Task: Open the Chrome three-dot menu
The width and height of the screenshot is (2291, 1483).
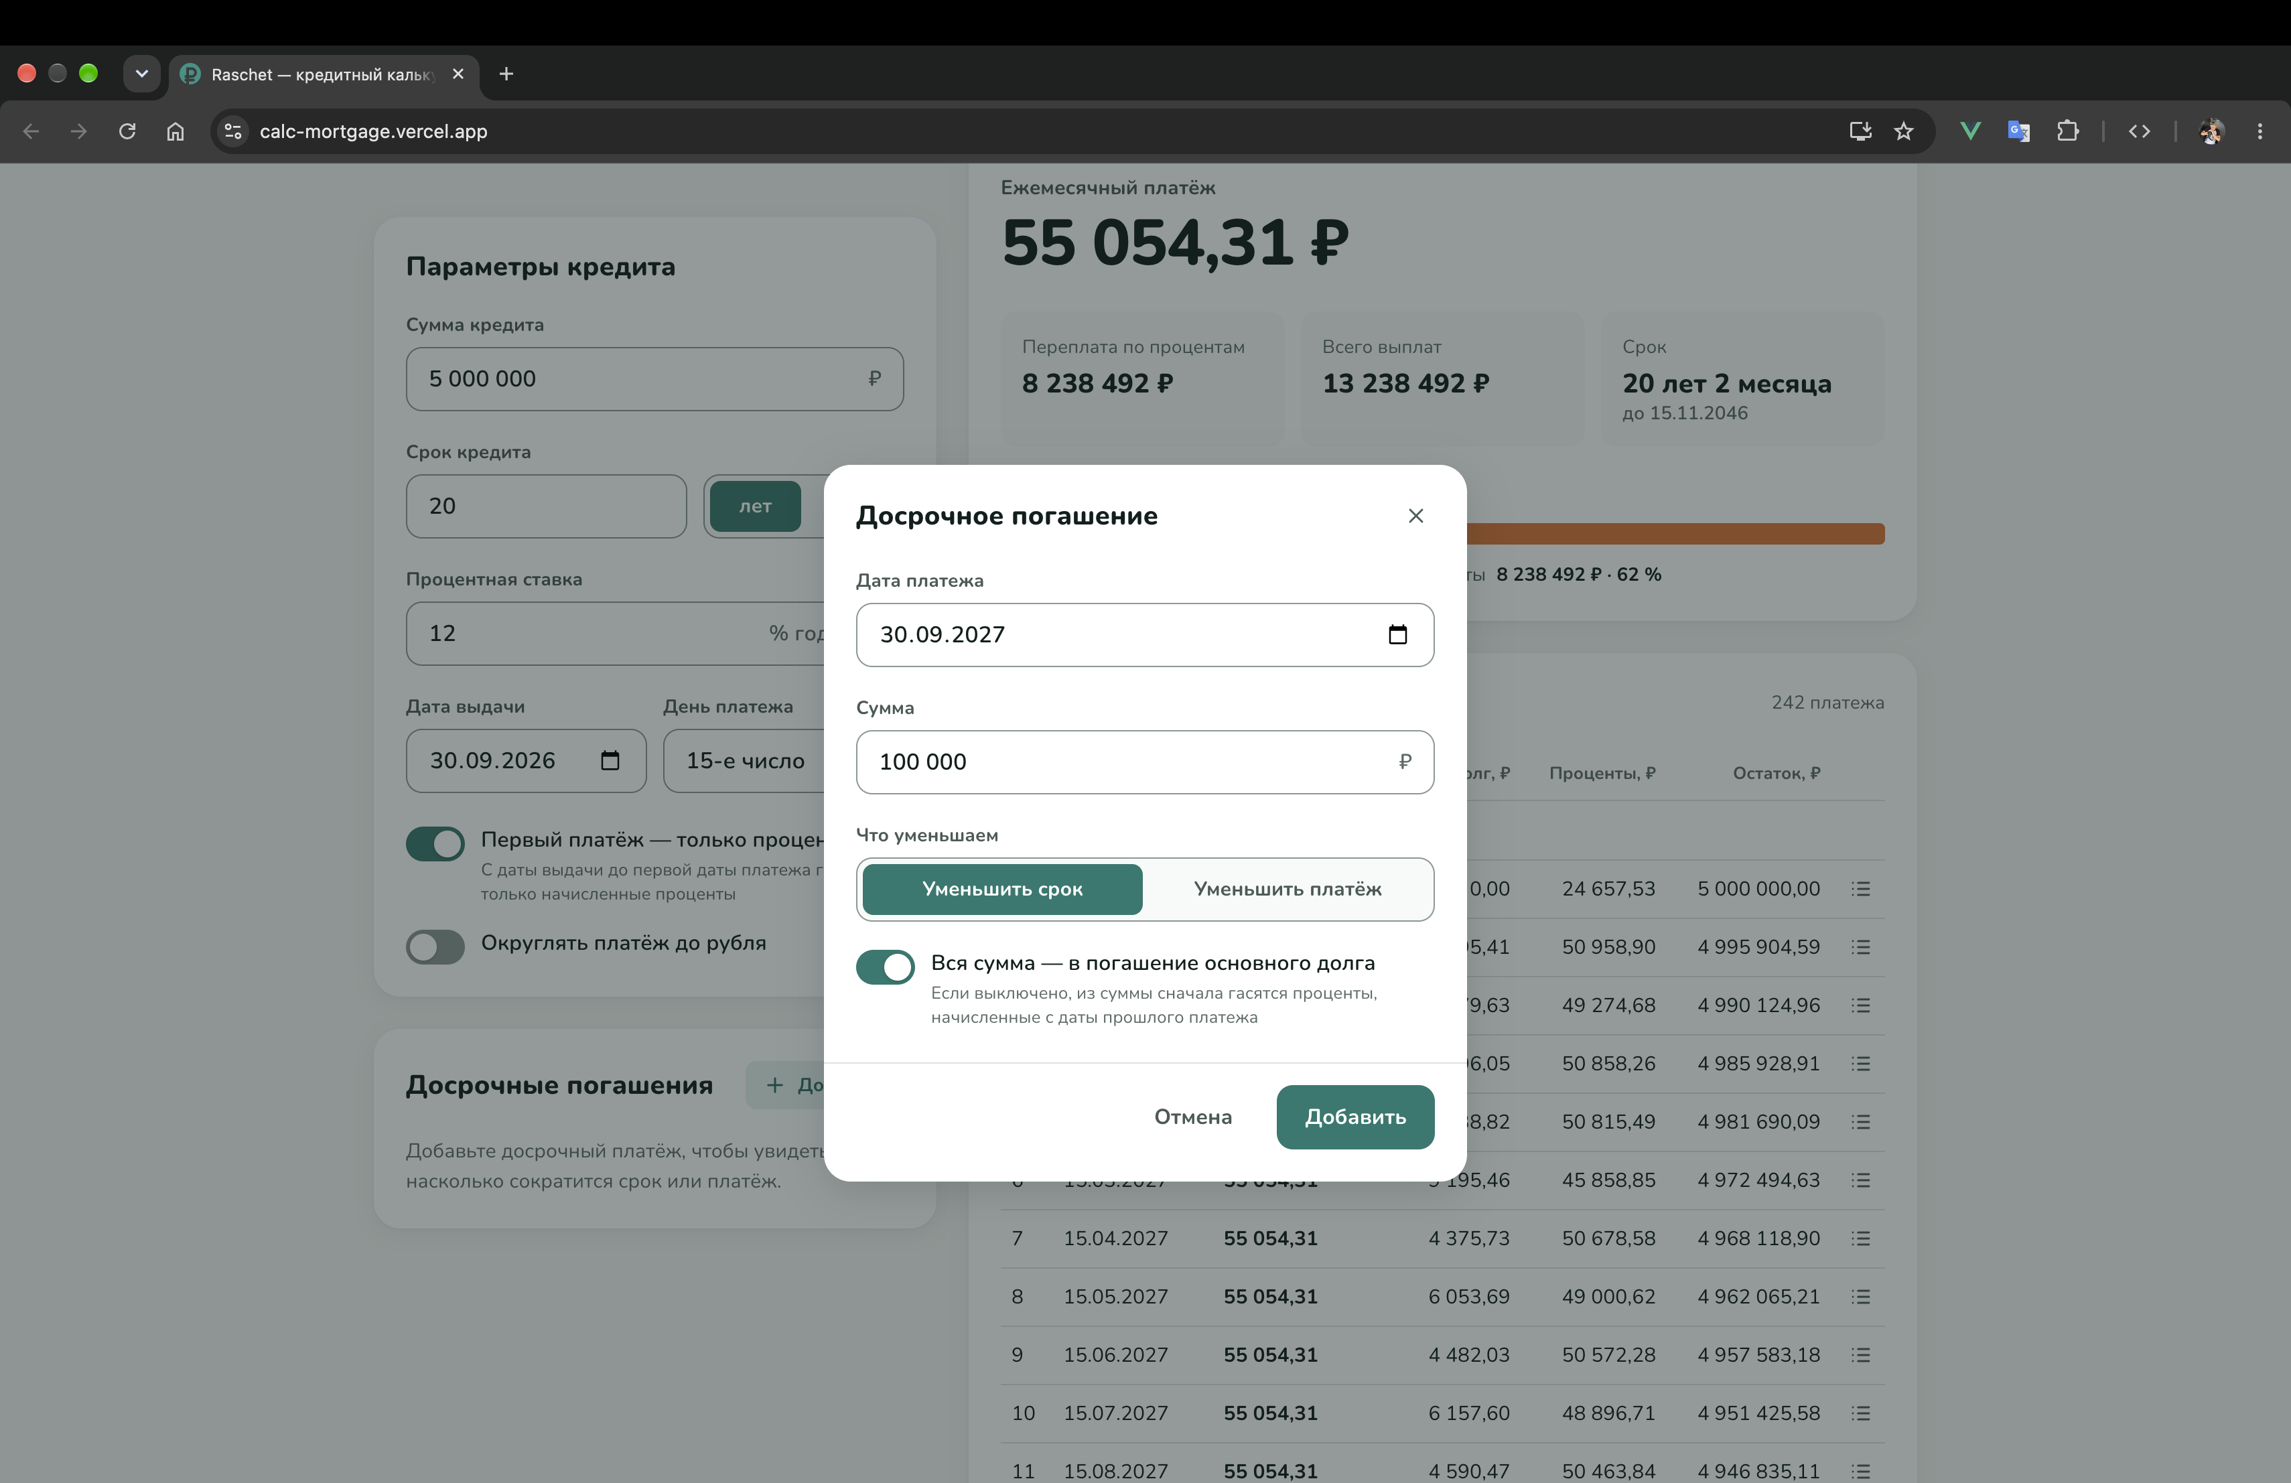Action: click(x=2260, y=131)
